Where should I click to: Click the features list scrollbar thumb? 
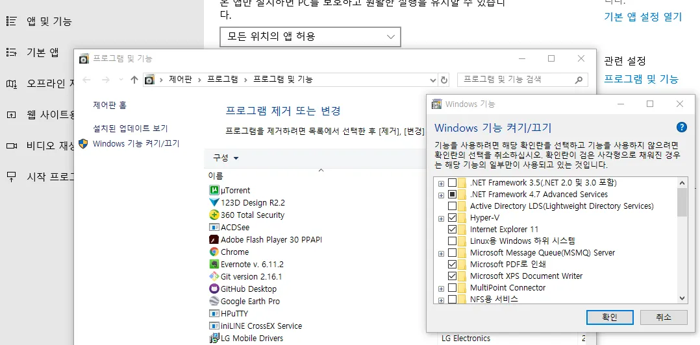point(682,202)
